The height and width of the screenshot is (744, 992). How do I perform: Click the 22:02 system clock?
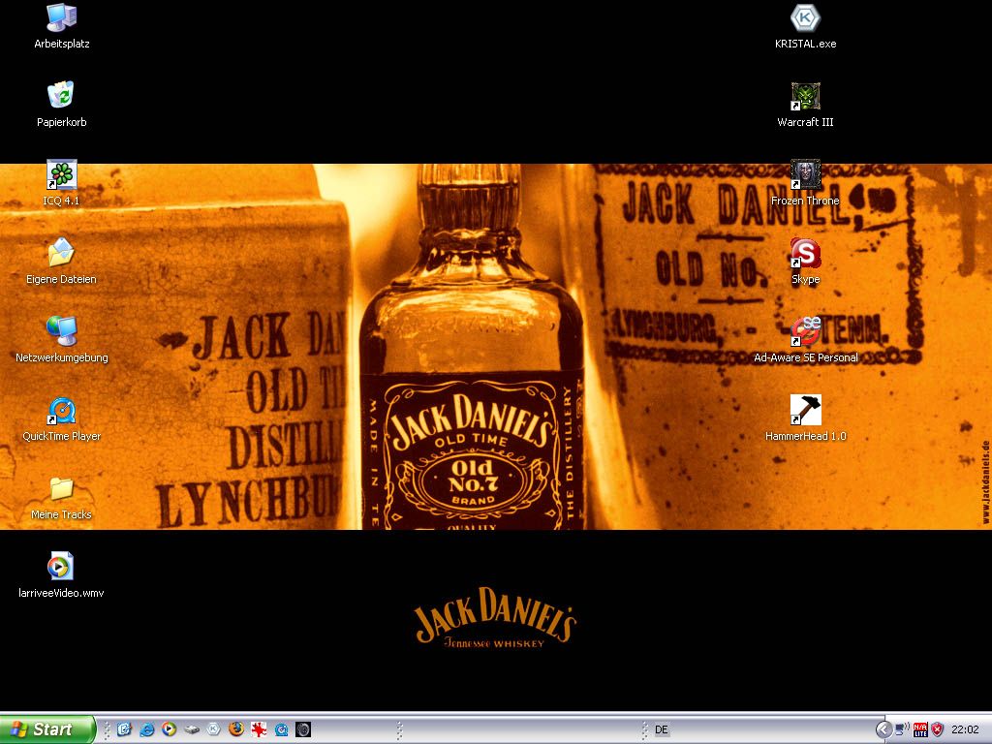966,730
